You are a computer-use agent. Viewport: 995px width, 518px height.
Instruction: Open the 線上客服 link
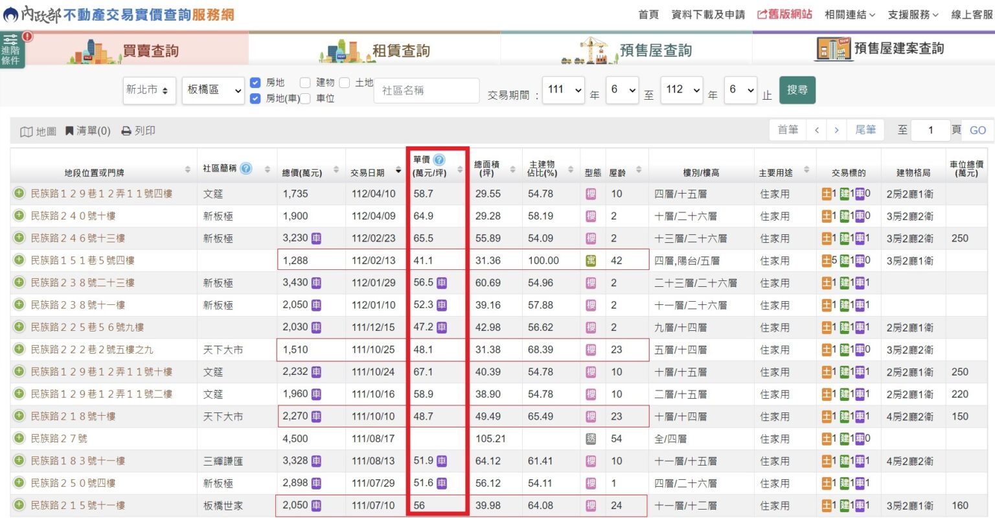972,14
